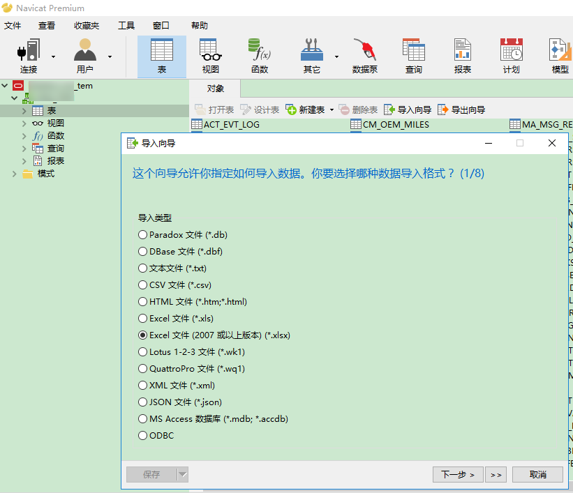
Task: Choose HTML file import type
Action: coord(193,302)
